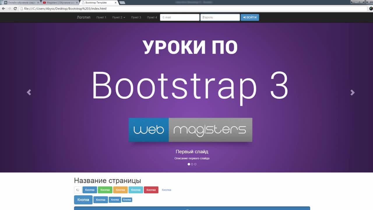Click the Владислав profile button in title bar
The width and height of the screenshot is (373, 210).
coord(358,2)
